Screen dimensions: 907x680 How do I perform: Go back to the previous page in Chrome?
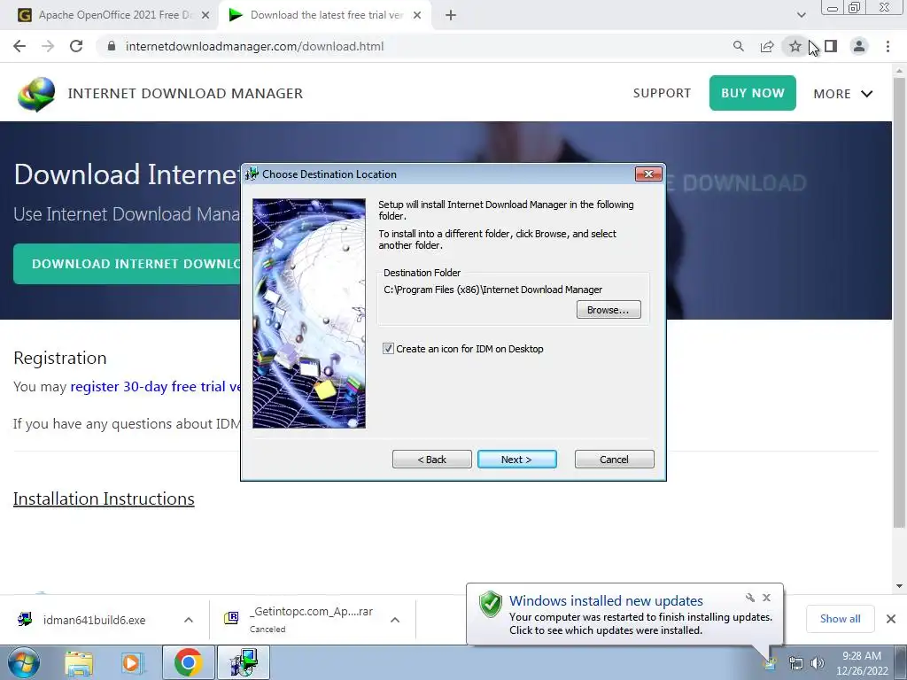19,46
